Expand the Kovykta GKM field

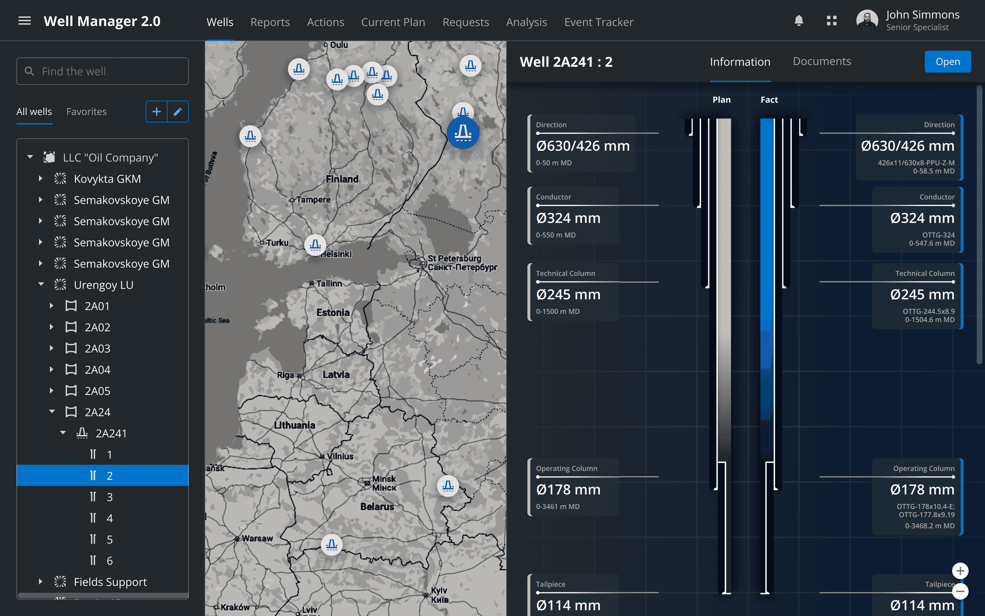(x=41, y=178)
